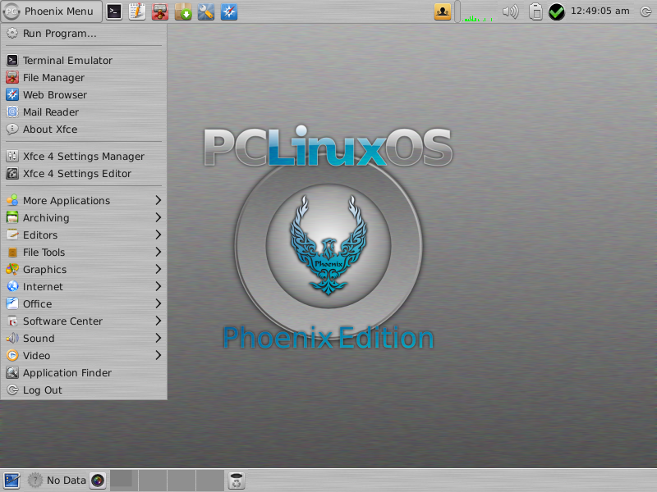Open File Manager from menu
Viewport: 657px width, 492px height.
pos(84,78)
